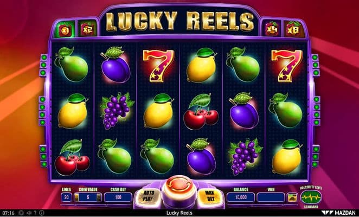The height and width of the screenshot is (217, 359).
Task: Select the x4 multiplier bonus icon
Action: click(x=272, y=29)
